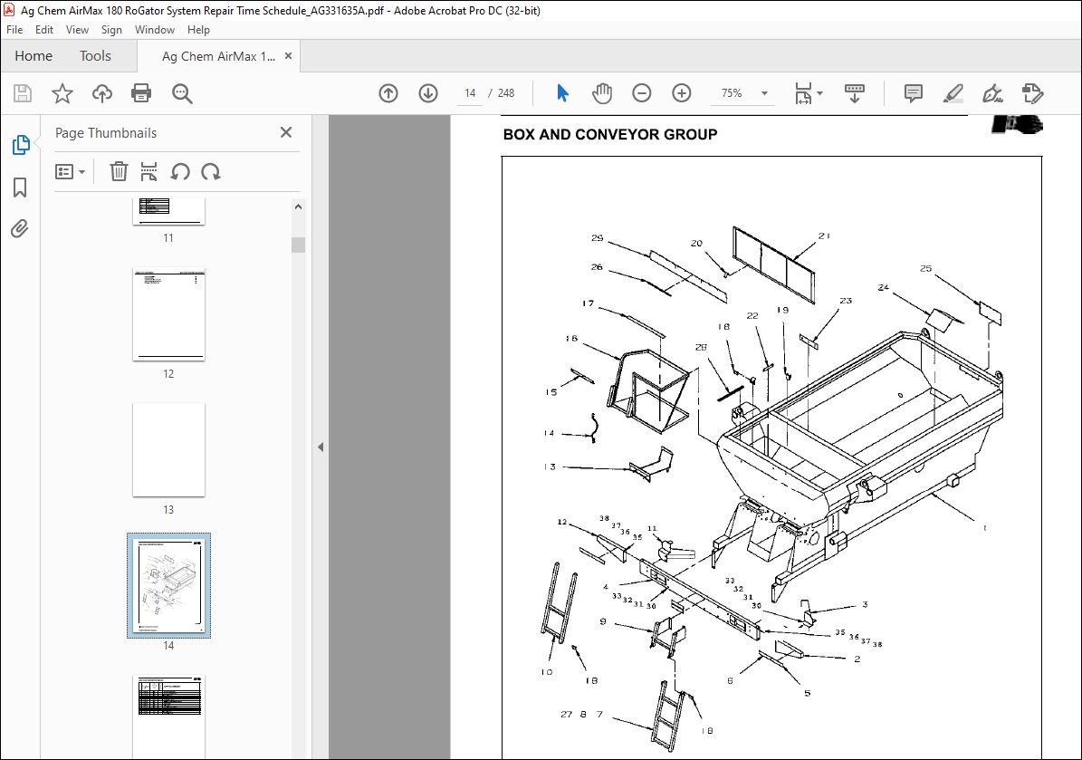The width and height of the screenshot is (1082, 760).
Task: Select page 14 thumbnail
Action: click(168, 585)
